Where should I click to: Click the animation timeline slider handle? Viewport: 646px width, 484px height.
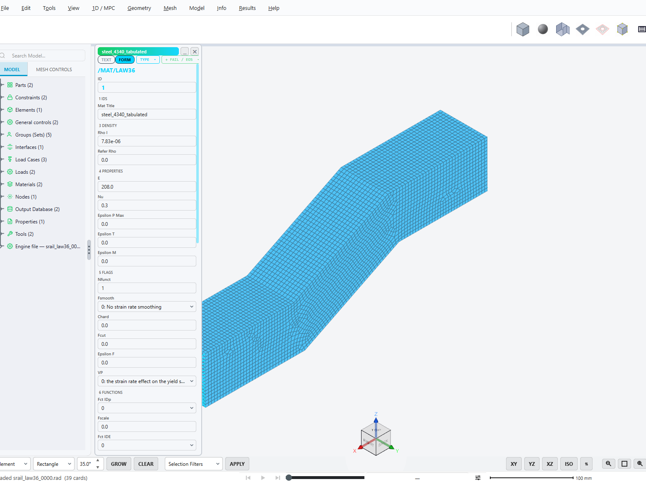click(x=289, y=478)
